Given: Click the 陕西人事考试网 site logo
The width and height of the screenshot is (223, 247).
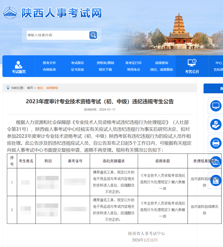Looking at the screenshot, I should pos(53,13).
